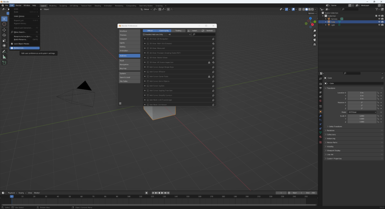The image size is (385, 209).
Task: Open the Modifiers wrench properties tab
Action: tap(320, 116)
